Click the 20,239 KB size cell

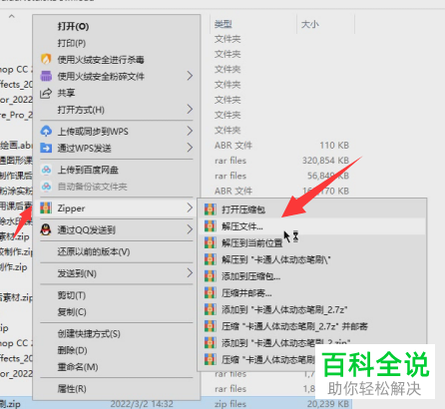328,404
